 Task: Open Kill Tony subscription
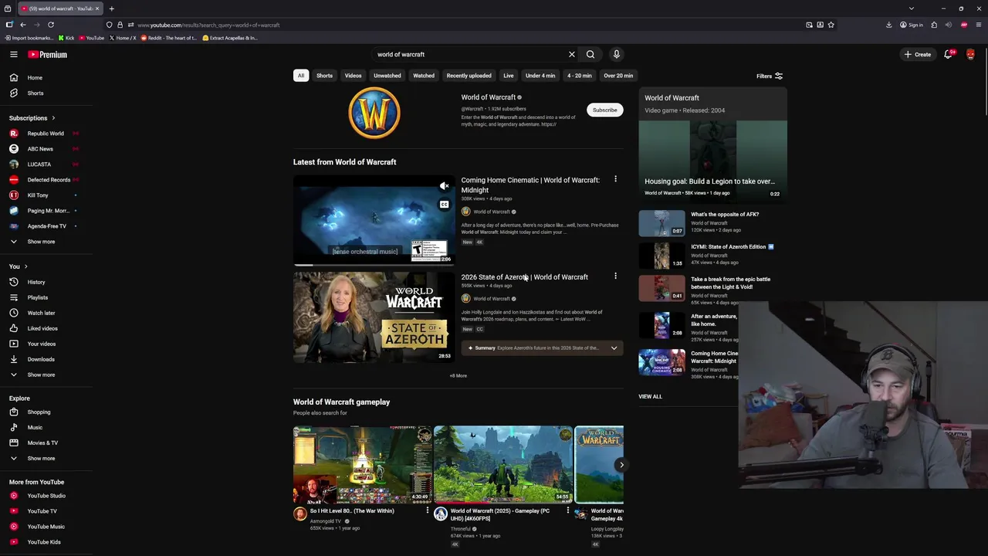pyautogui.click(x=39, y=195)
